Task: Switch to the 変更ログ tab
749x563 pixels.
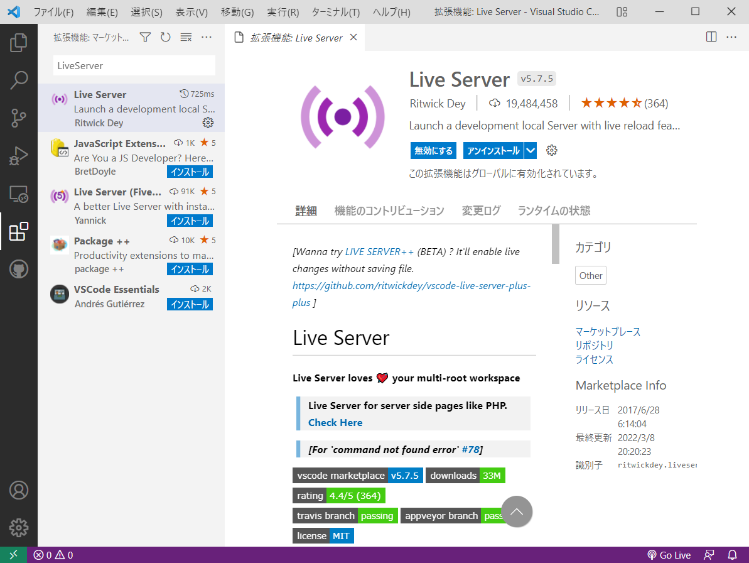Action: pos(480,210)
